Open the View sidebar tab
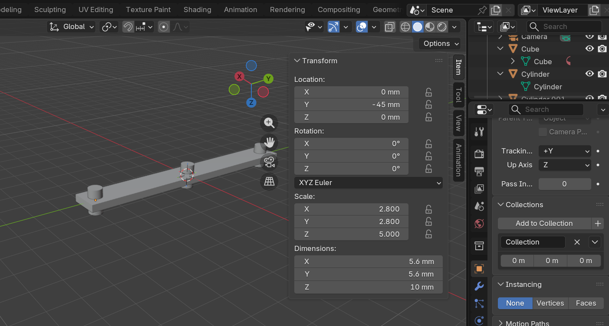The height and width of the screenshot is (326, 609). click(x=458, y=123)
